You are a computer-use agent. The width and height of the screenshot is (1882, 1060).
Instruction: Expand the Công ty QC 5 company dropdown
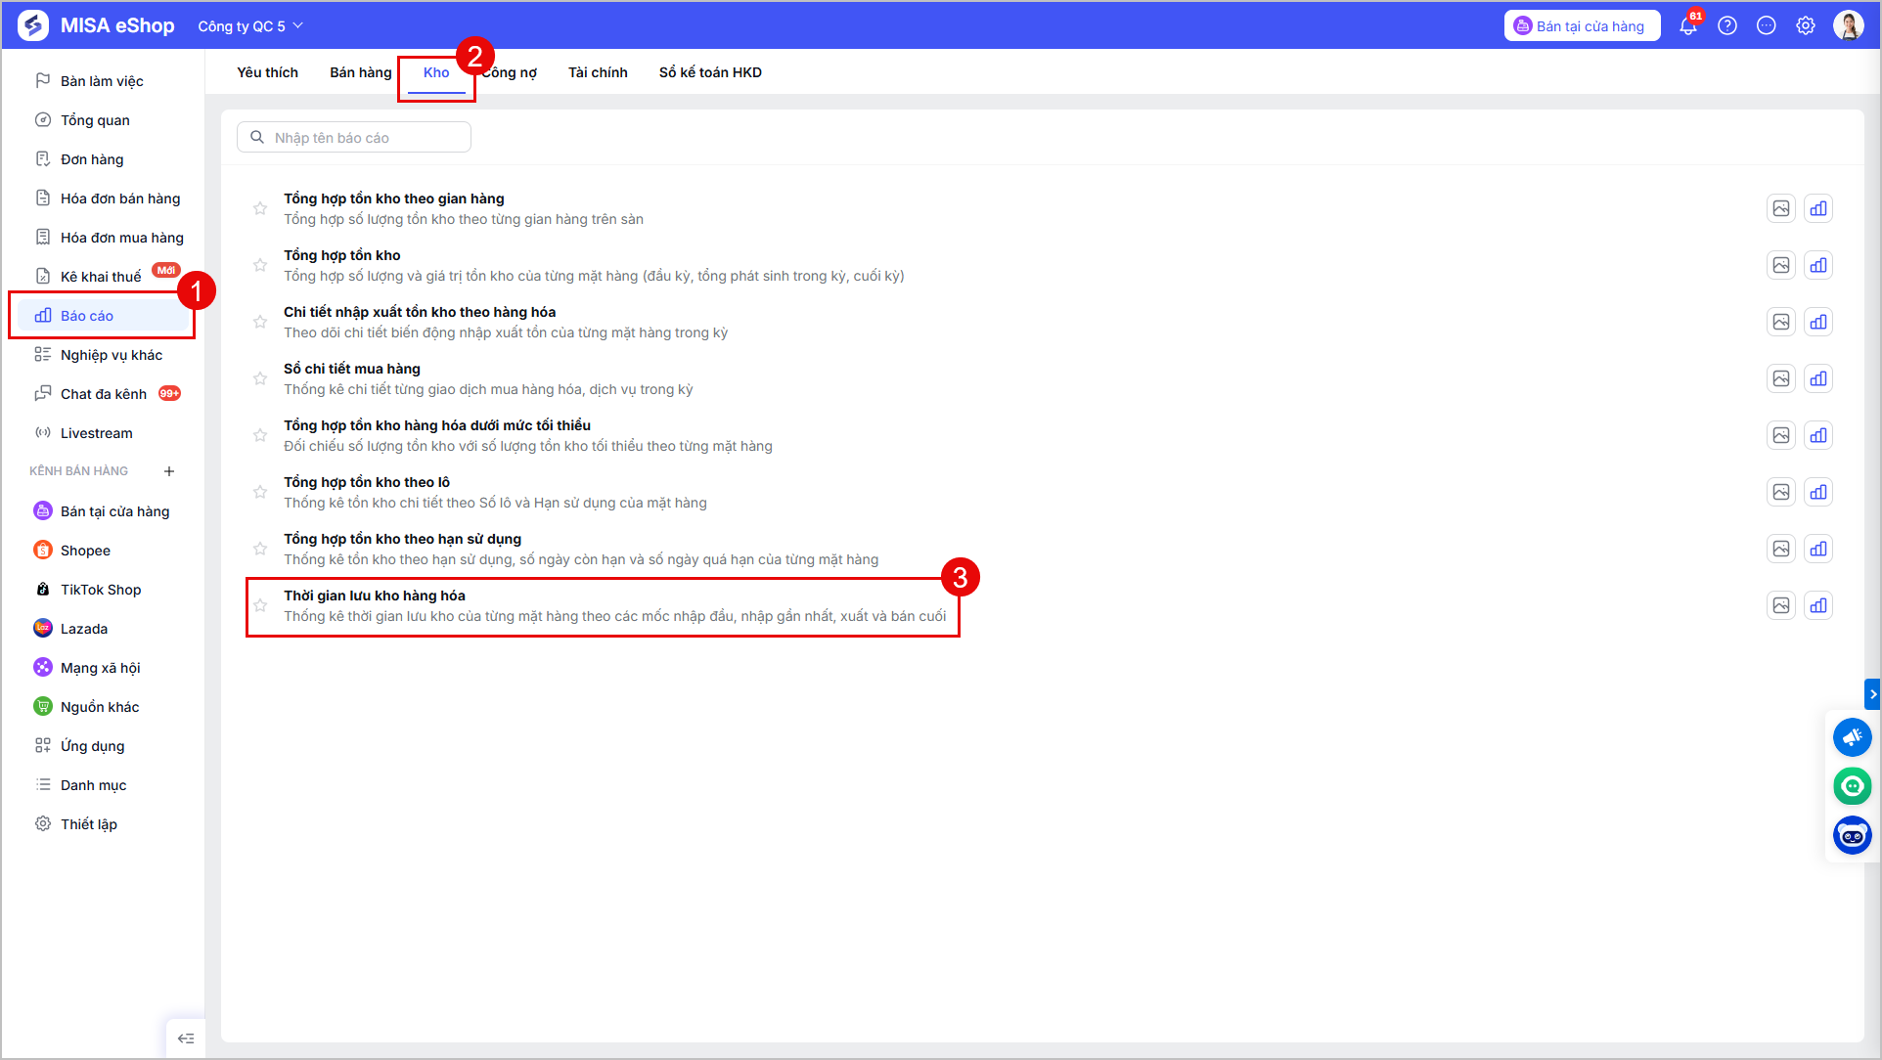click(x=250, y=26)
